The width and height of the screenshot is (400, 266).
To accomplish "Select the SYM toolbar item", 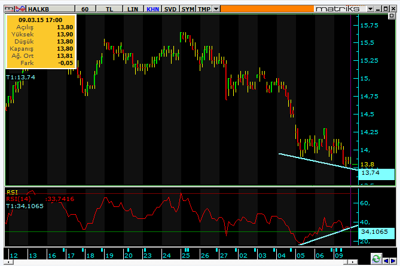I will pyautogui.click(x=188, y=9).
